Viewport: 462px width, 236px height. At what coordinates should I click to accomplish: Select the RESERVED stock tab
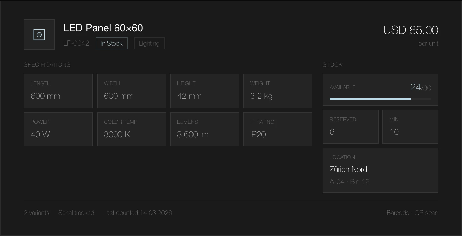point(350,126)
